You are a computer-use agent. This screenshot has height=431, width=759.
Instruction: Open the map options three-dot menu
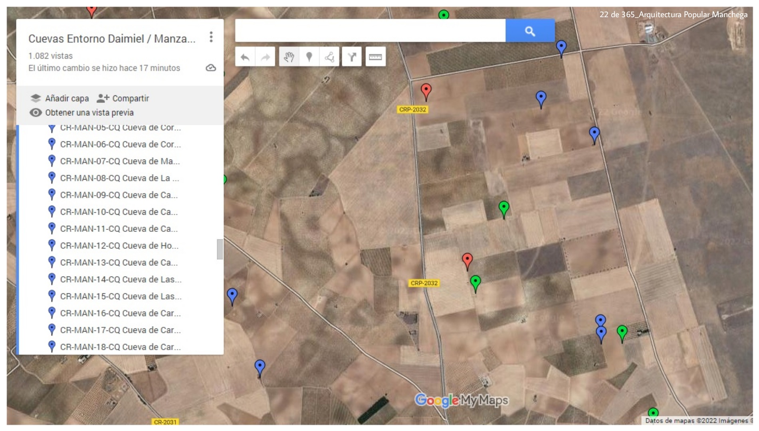pos(211,37)
